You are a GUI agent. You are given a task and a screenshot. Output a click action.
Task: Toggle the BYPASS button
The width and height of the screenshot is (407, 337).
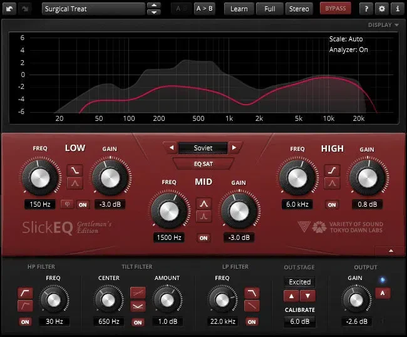[x=336, y=9]
